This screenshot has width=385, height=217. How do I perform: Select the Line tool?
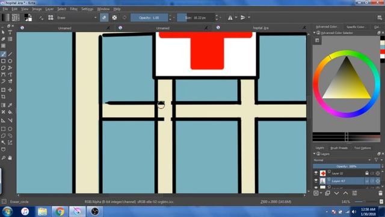click(x=10, y=54)
